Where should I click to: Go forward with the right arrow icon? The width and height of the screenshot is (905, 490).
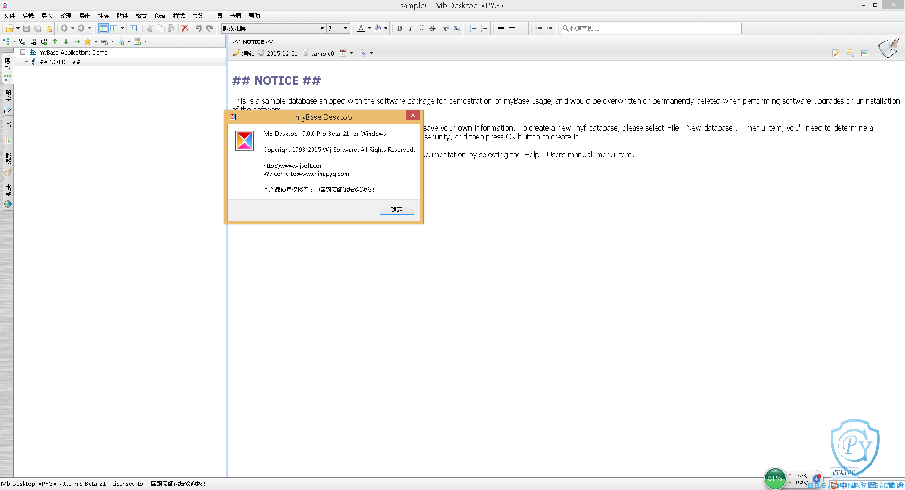click(81, 28)
